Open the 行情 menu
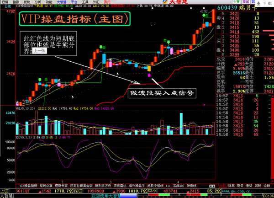Viewport: 274px width, 198px height. point(5,2)
